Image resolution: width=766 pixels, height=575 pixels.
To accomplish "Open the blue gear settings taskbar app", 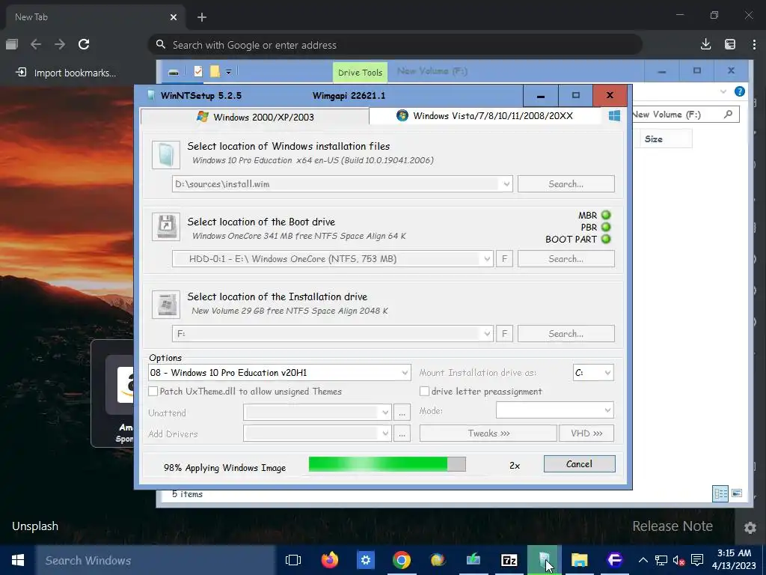I will click(365, 560).
